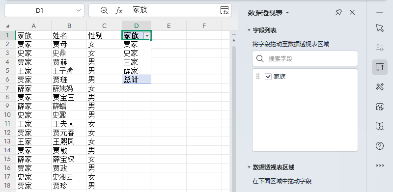Screen dimensions: 393x192
Task: Select column B header
Action: pos(69,26)
